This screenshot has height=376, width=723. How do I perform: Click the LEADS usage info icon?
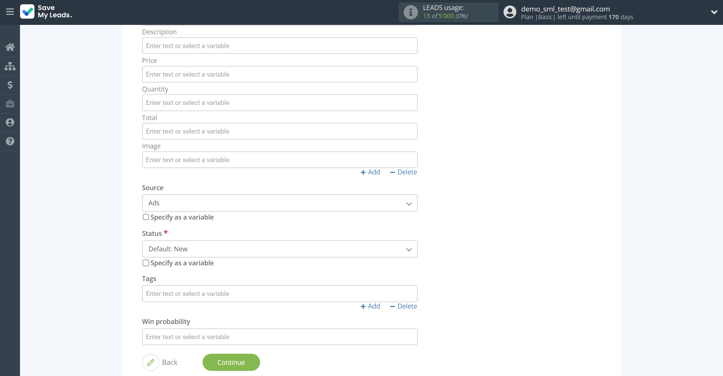410,12
